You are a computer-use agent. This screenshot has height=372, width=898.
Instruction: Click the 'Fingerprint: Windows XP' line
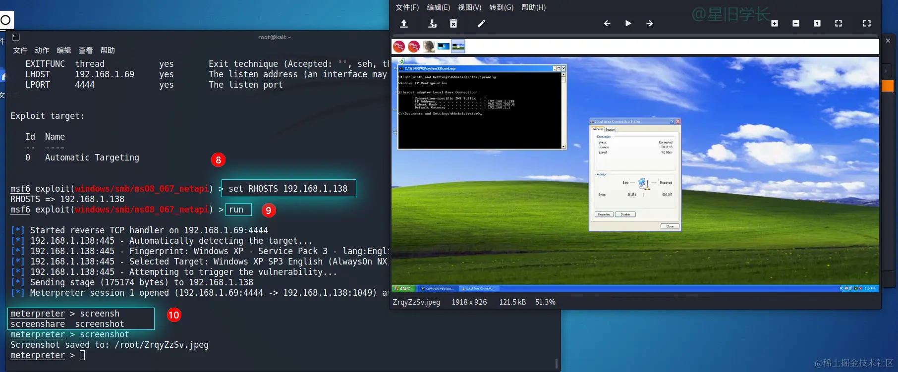point(200,251)
